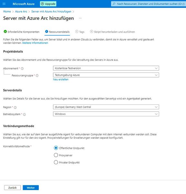Open the Region dropdown
Screen dimensions: 186x194
point(106,107)
